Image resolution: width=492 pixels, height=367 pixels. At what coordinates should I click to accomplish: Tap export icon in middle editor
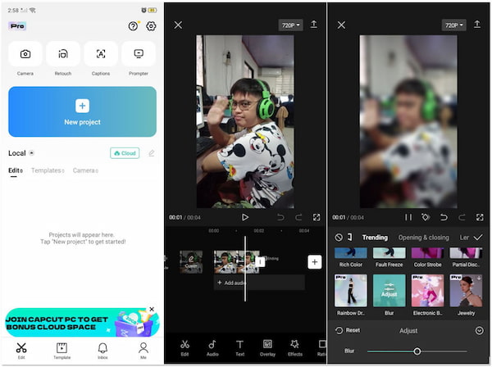tap(313, 25)
